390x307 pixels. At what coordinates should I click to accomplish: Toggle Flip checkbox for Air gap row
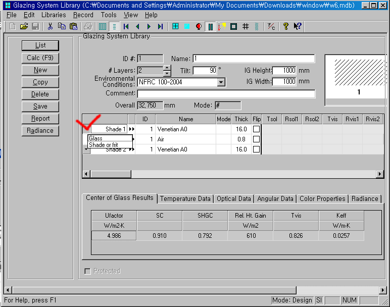tap(257, 139)
